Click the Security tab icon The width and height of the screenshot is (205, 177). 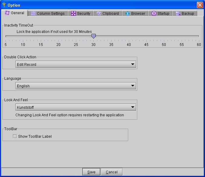tap(73, 14)
